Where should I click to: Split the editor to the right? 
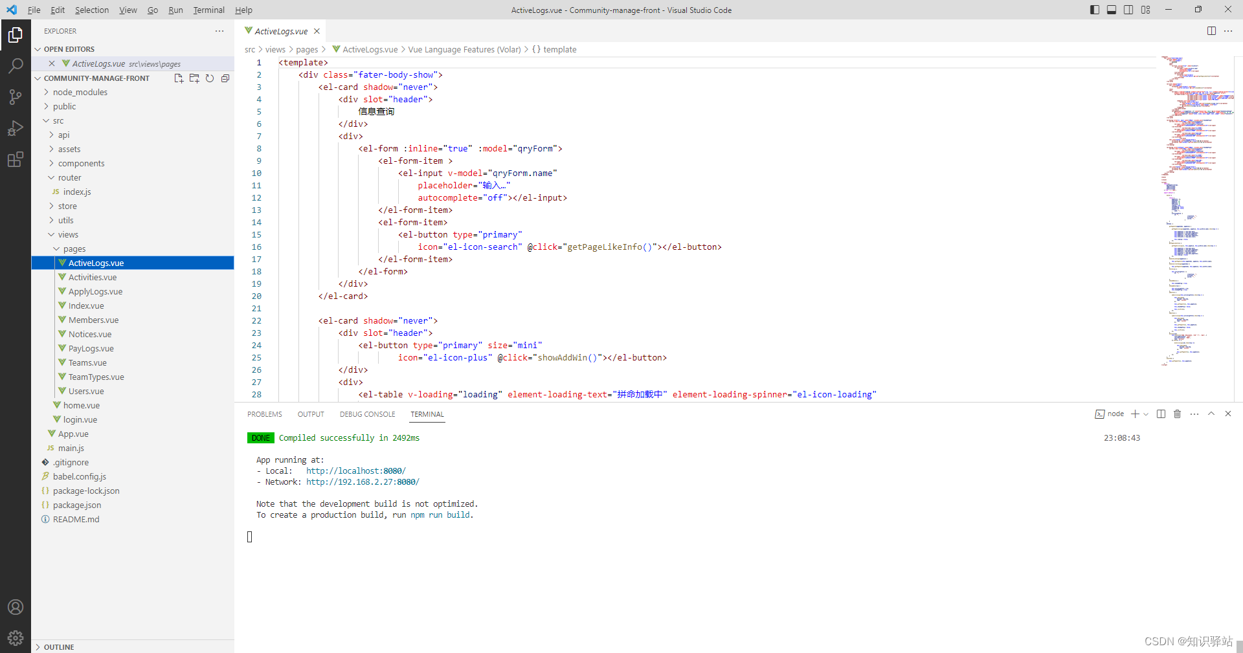1212,31
